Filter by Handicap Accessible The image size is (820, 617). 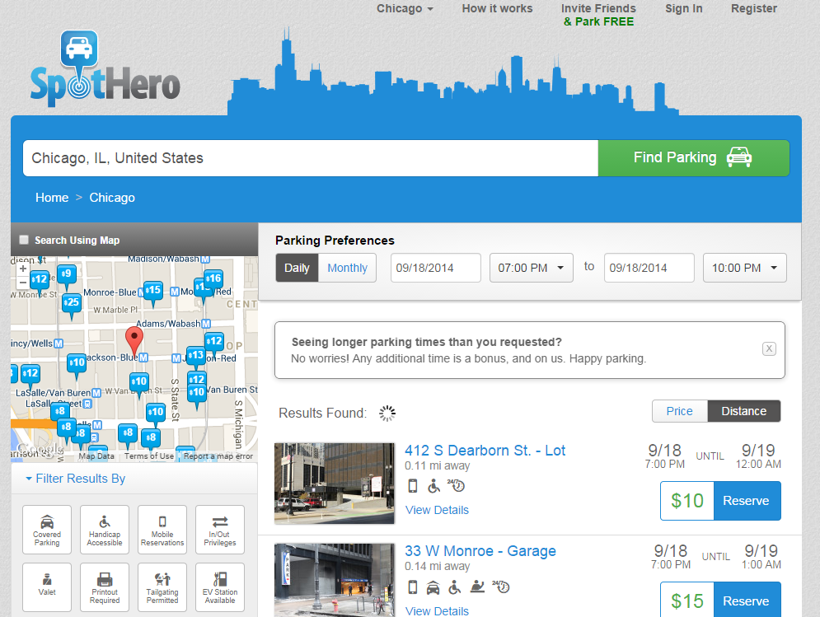(105, 530)
